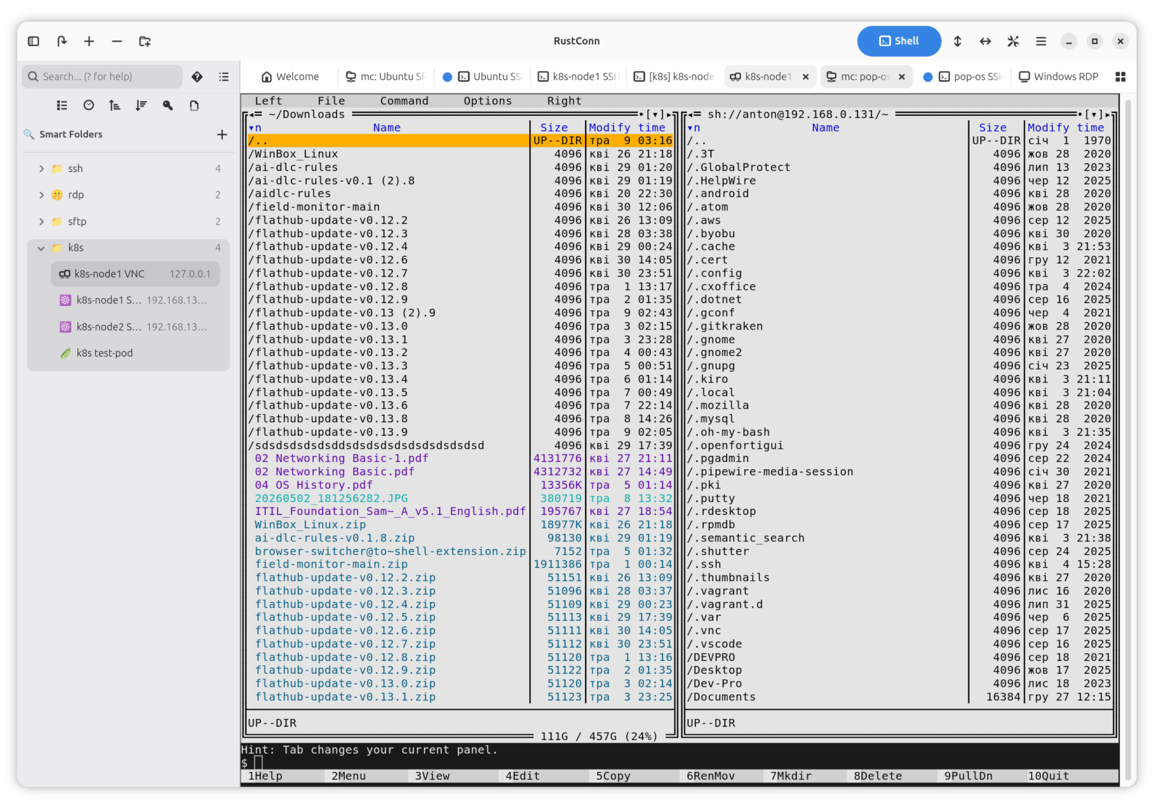Image resolution: width=1154 pixels, height=808 pixels.
Task: Select /Documents directory in right panel
Action: 899,697
